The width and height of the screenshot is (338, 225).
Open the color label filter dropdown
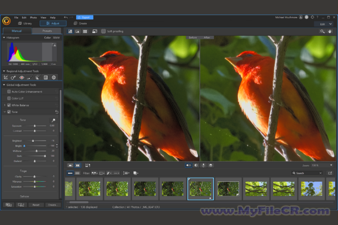pyautogui.click(x=102, y=173)
